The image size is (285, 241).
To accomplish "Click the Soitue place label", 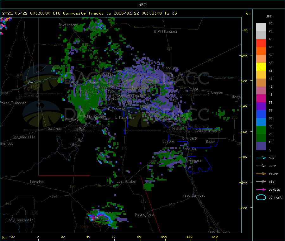I will 168,141.
